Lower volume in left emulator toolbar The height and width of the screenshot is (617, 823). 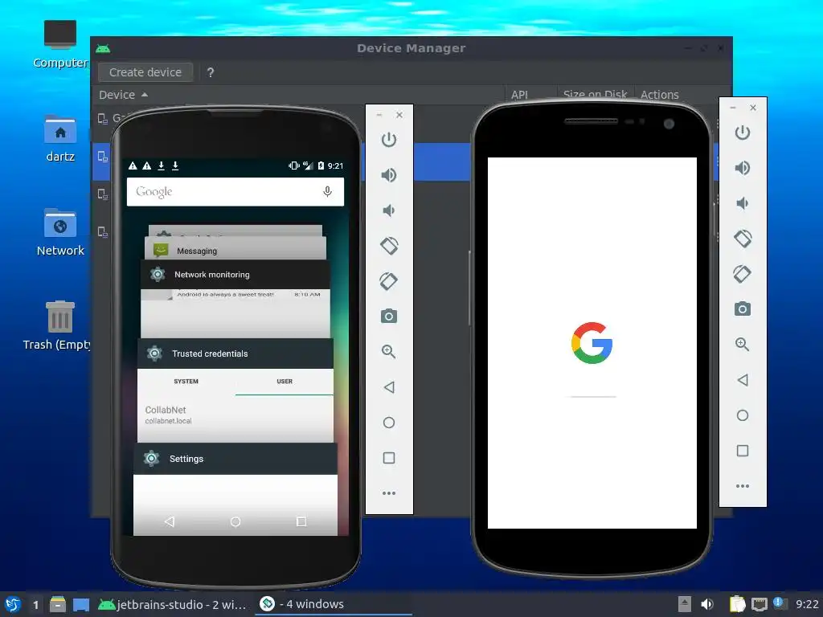click(x=388, y=210)
